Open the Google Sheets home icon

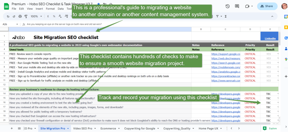(x=6, y=6)
